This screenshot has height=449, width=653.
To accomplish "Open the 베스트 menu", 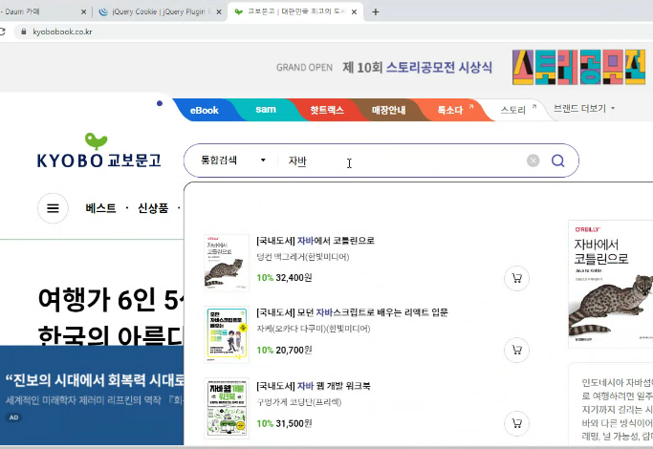I will [100, 208].
